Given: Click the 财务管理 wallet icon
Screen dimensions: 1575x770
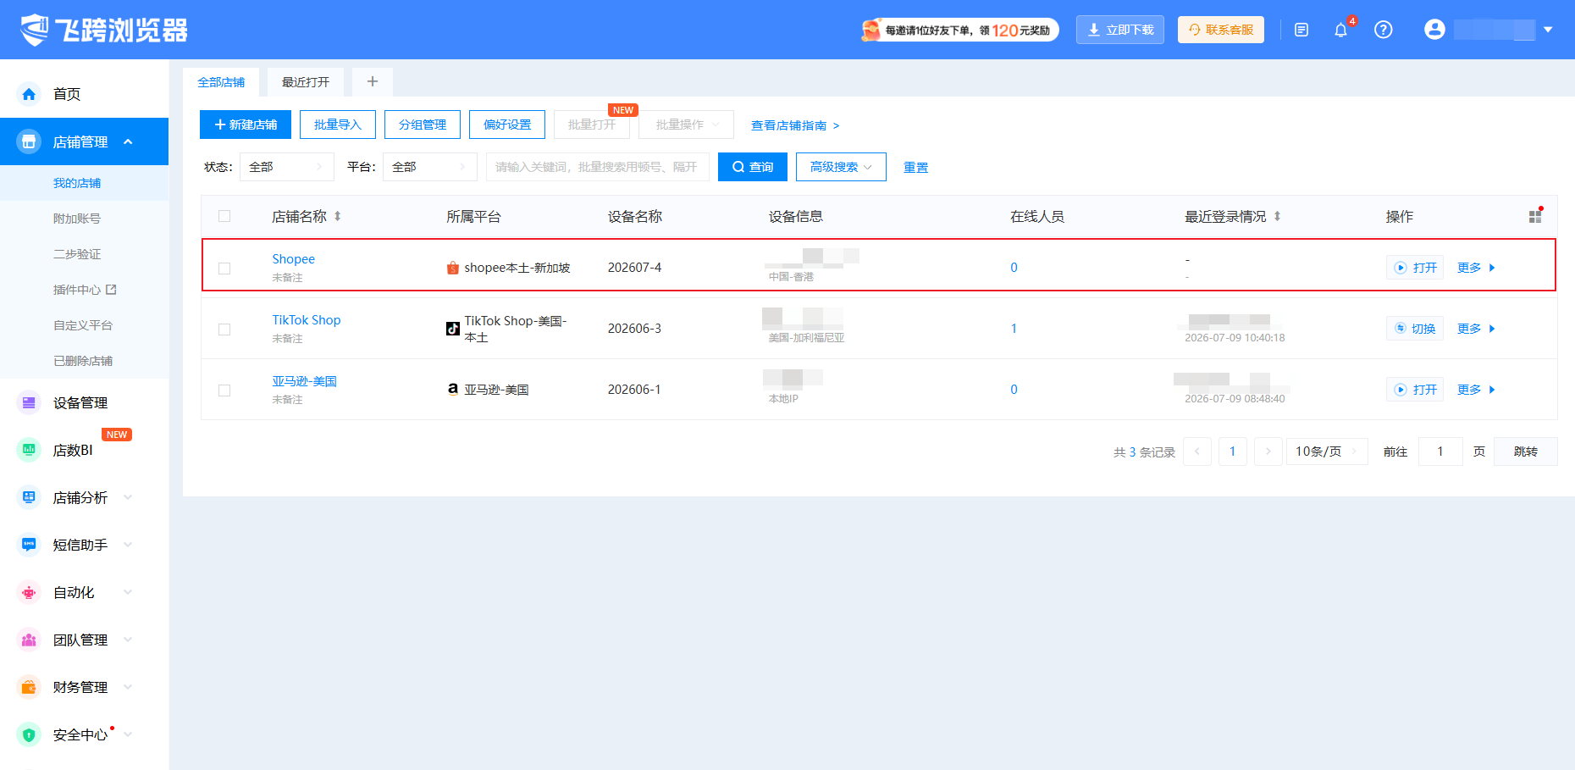Looking at the screenshot, I should [29, 687].
